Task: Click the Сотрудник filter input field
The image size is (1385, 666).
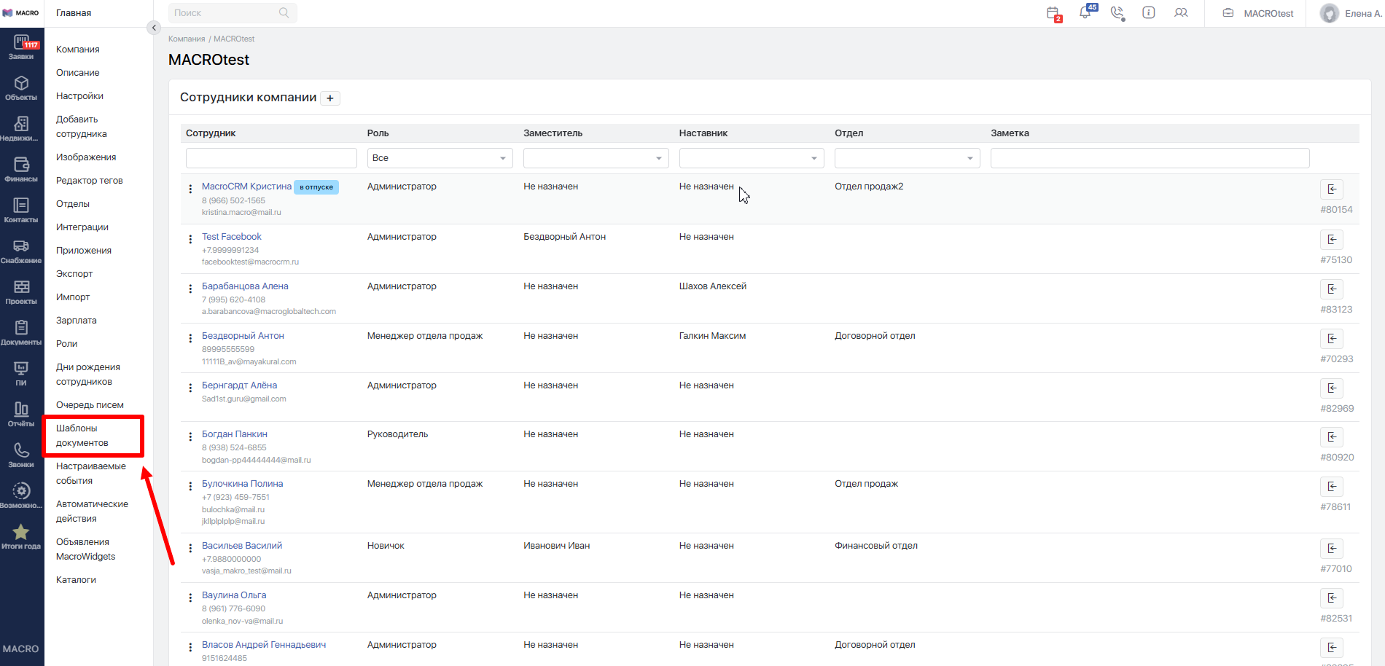Action: point(271,158)
